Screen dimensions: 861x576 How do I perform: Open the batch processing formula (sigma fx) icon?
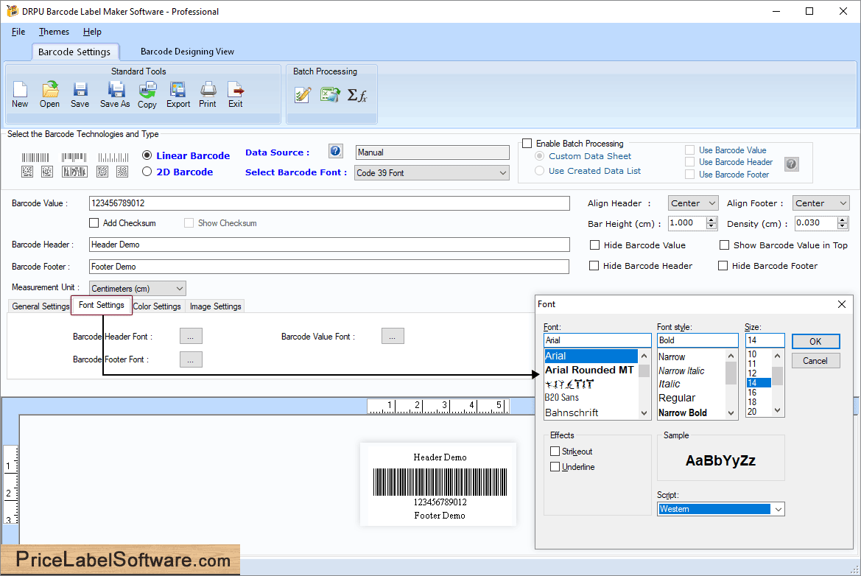click(357, 95)
